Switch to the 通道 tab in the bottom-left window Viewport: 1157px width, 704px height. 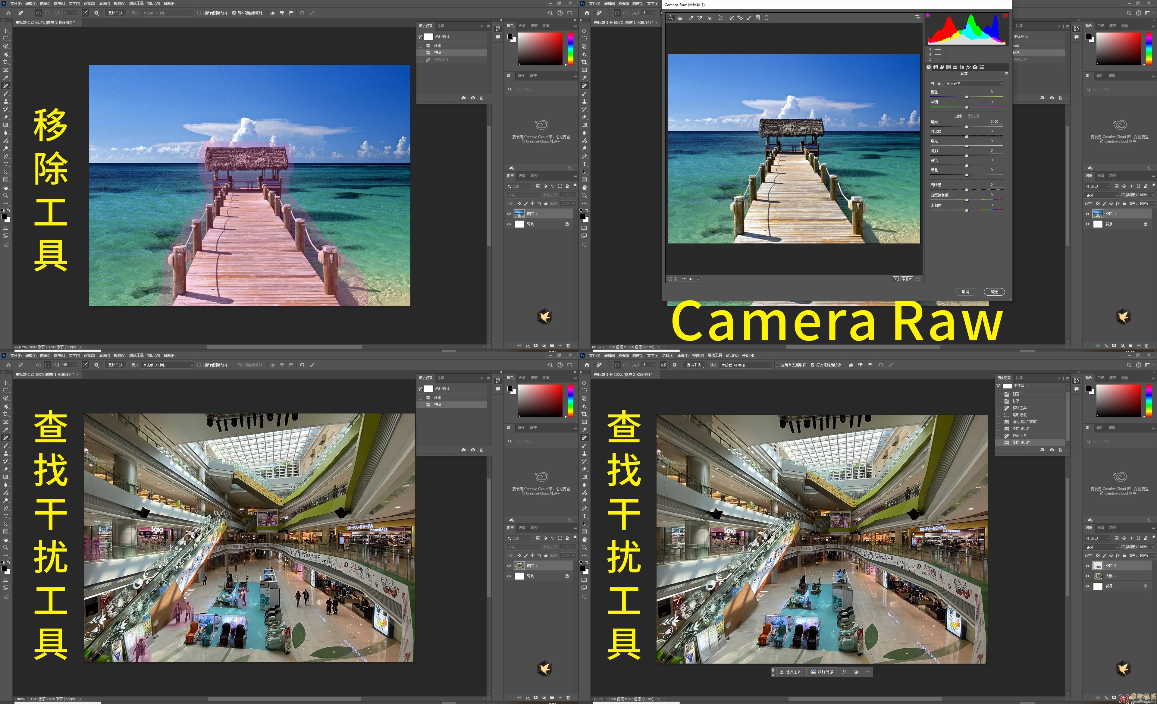point(522,528)
